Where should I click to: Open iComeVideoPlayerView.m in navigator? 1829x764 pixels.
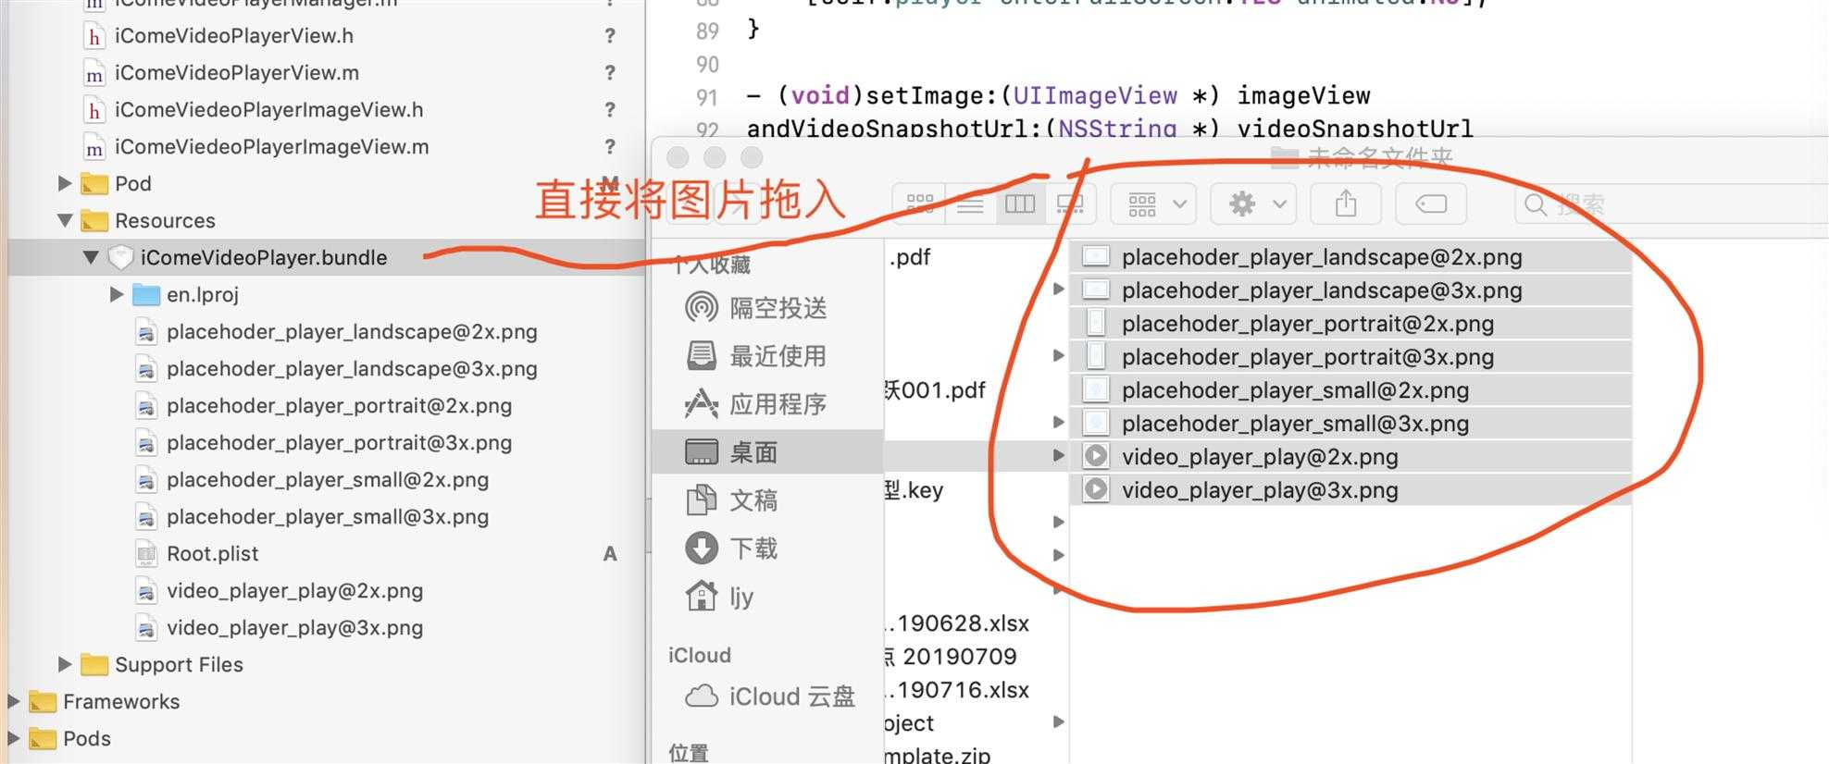(237, 73)
